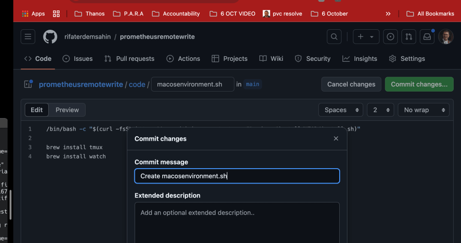Open the P.A.R.A bookmark folder
Image resolution: width=461 pixels, height=243 pixels.
point(128,14)
